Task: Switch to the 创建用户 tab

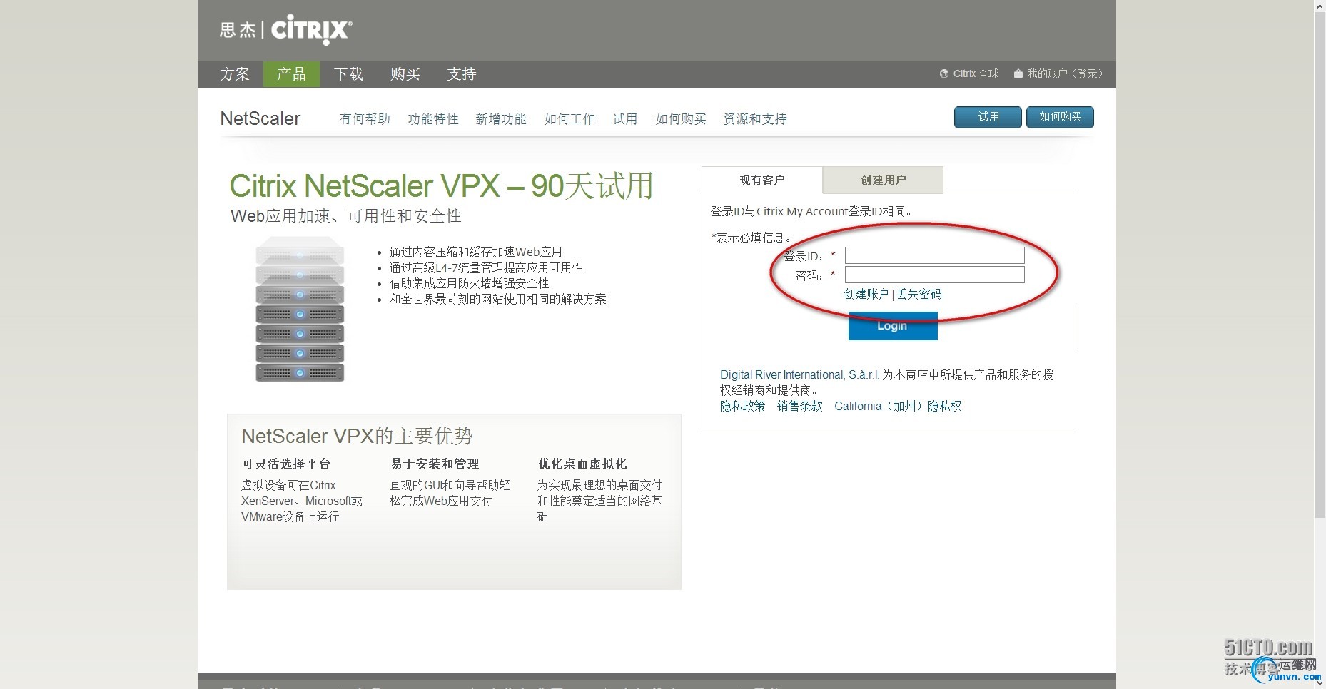Action: (884, 180)
